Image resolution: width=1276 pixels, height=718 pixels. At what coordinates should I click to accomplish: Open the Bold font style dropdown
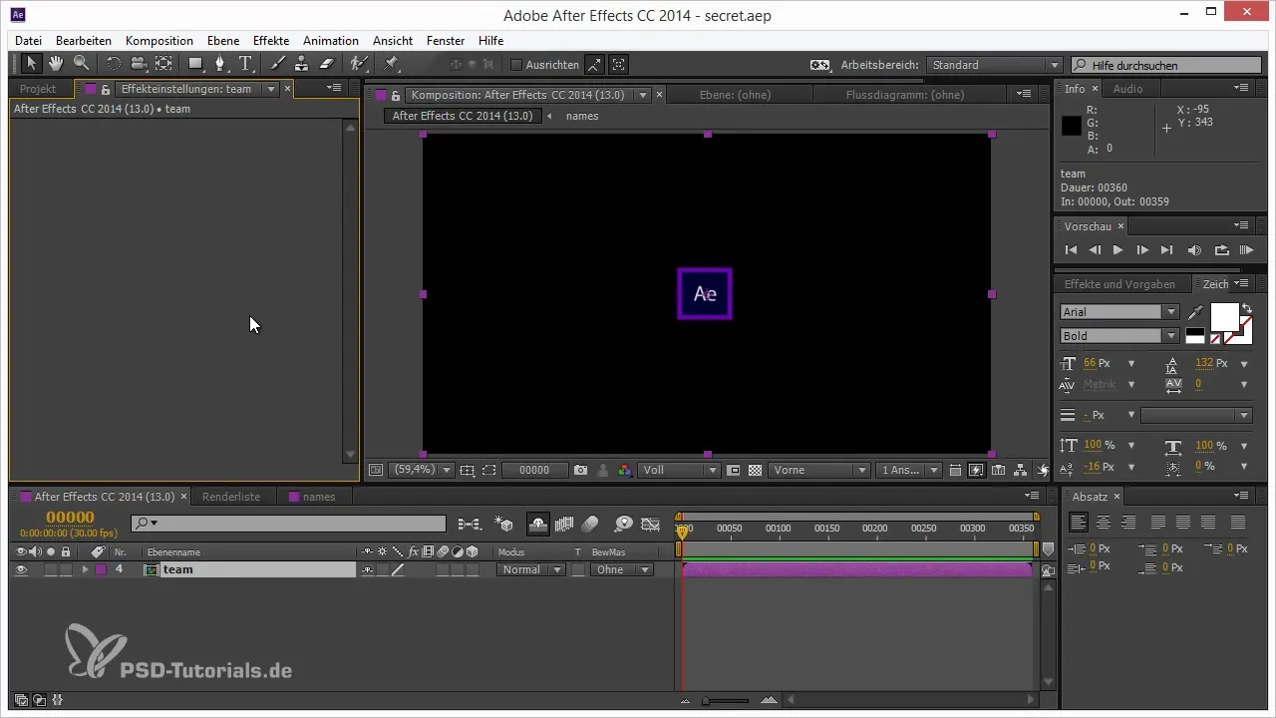1119,336
